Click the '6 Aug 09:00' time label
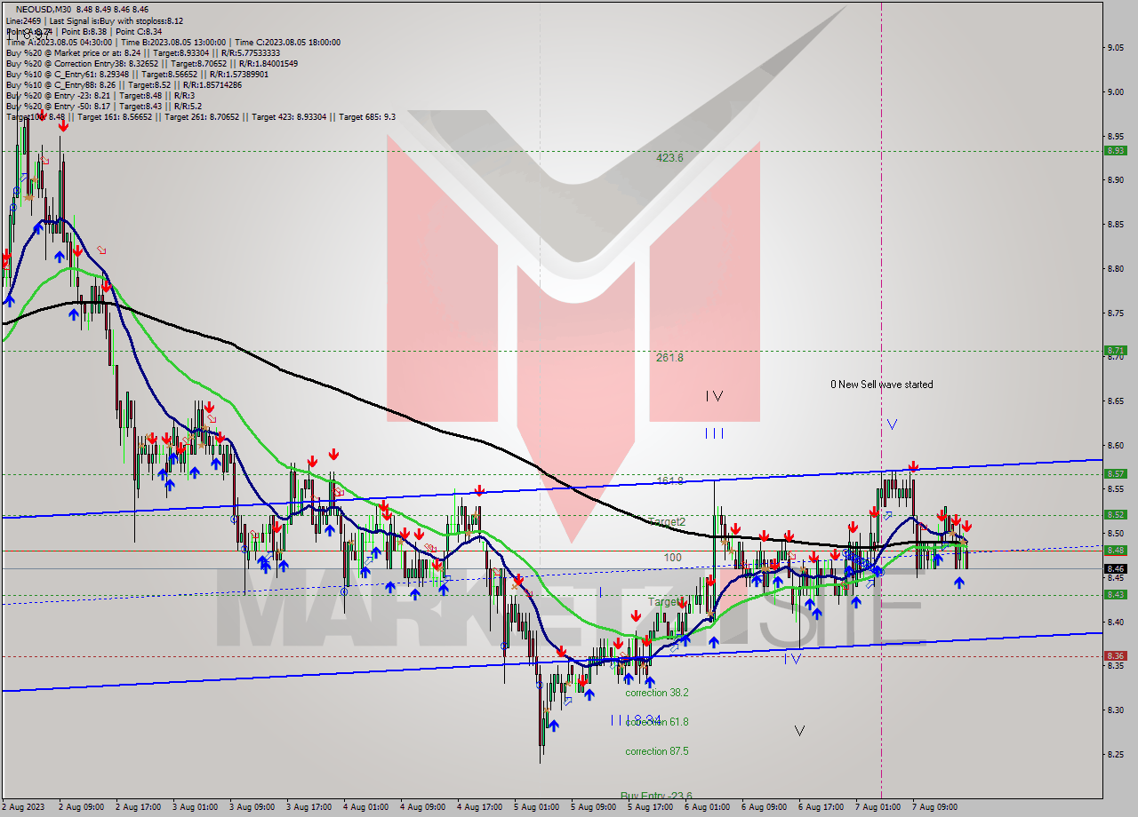Viewport: 1138px width, 817px height. 765,807
